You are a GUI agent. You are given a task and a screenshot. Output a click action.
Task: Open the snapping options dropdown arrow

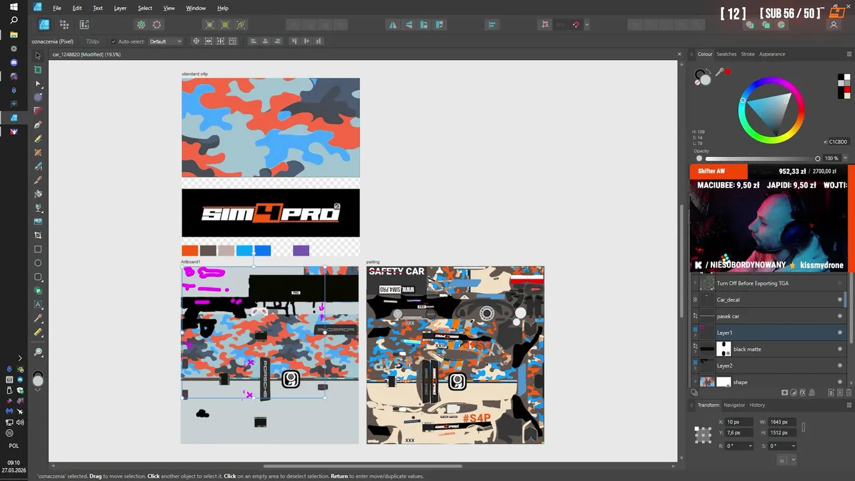coord(586,25)
